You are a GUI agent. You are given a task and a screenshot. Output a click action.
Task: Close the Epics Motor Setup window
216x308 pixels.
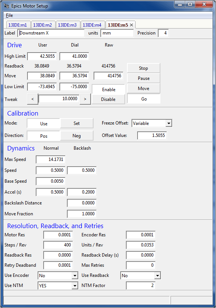tap(204, 5)
